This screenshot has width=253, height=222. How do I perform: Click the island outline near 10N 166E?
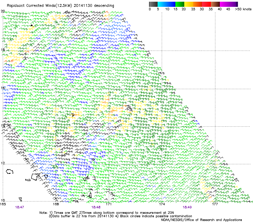pyautogui.click(x=20, y=199)
